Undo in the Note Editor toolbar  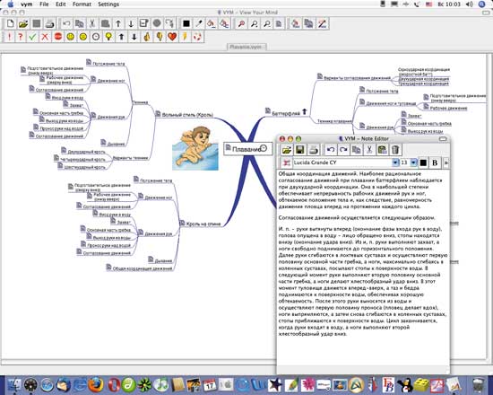pos(331,150)
